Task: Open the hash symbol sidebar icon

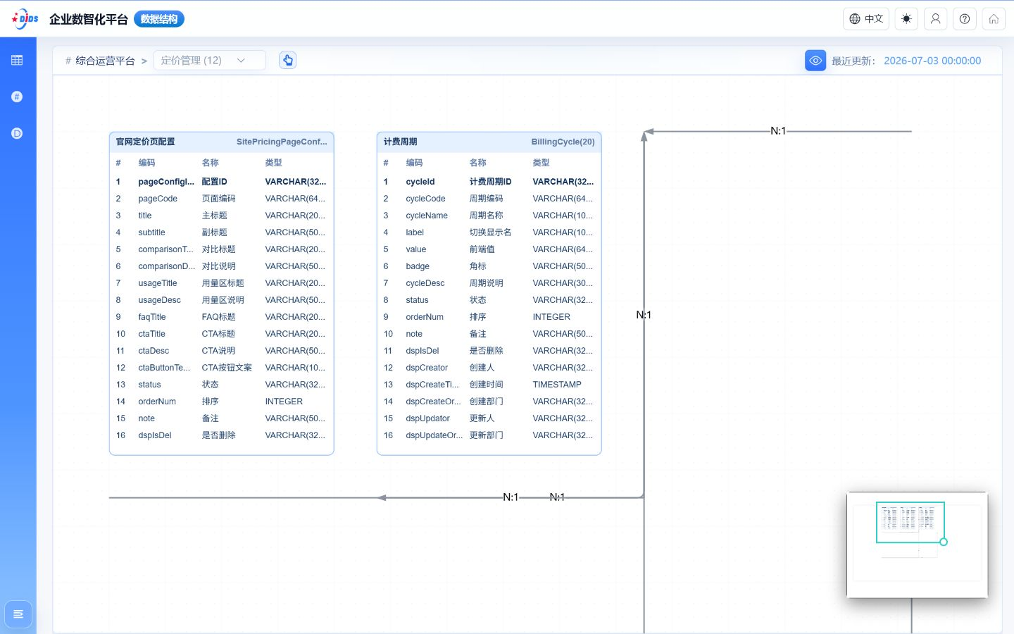Action: pyautogui.click(x=17, y=97)
